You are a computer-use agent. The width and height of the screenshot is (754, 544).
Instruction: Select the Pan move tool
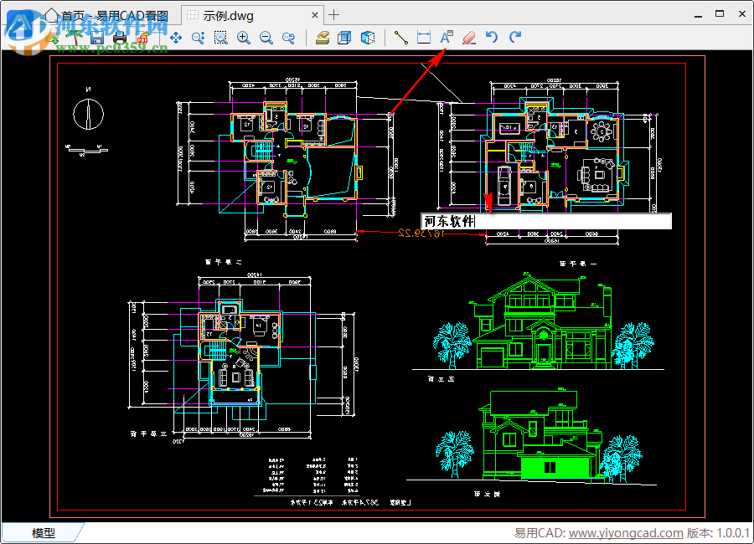(176, 38)
